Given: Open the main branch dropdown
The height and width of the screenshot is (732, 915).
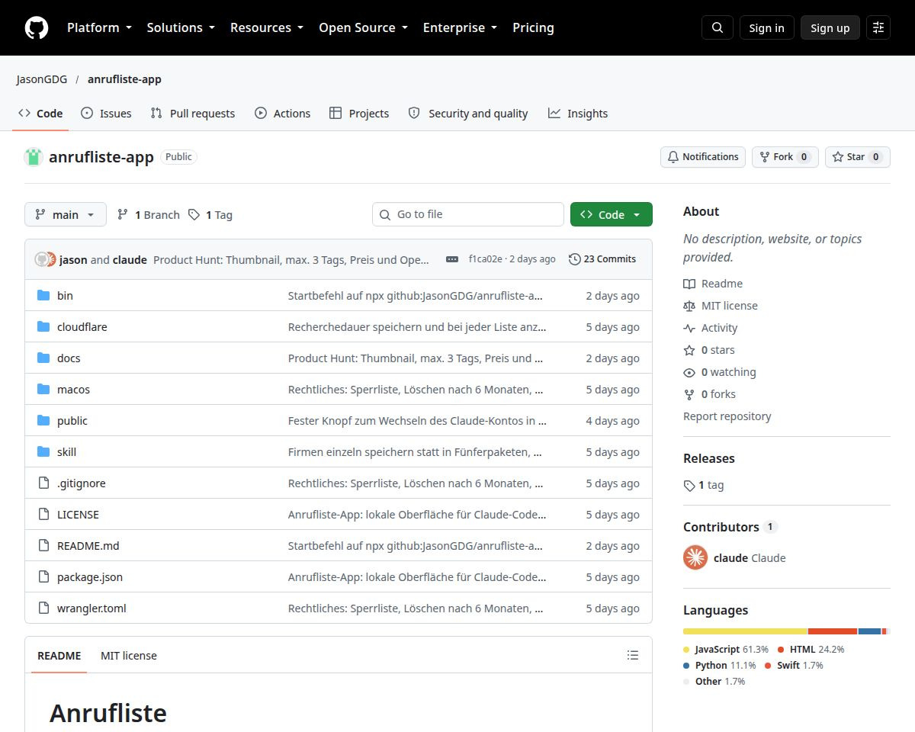Looking at the screenshot, I should click(x=66, y=215).
